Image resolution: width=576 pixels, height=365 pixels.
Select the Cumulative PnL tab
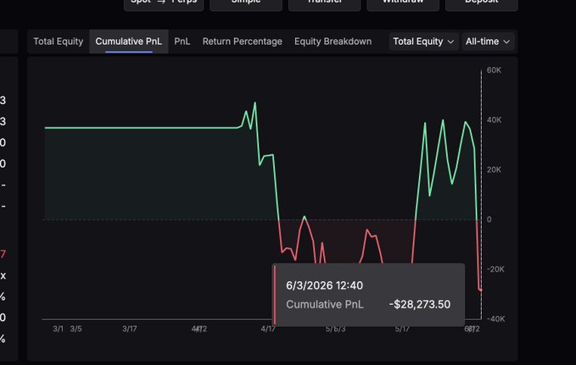(x=129, y=41)
